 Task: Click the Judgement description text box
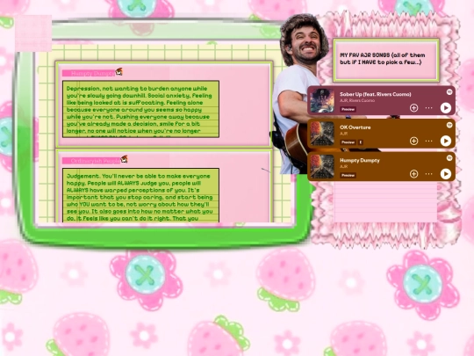point(140,195)
